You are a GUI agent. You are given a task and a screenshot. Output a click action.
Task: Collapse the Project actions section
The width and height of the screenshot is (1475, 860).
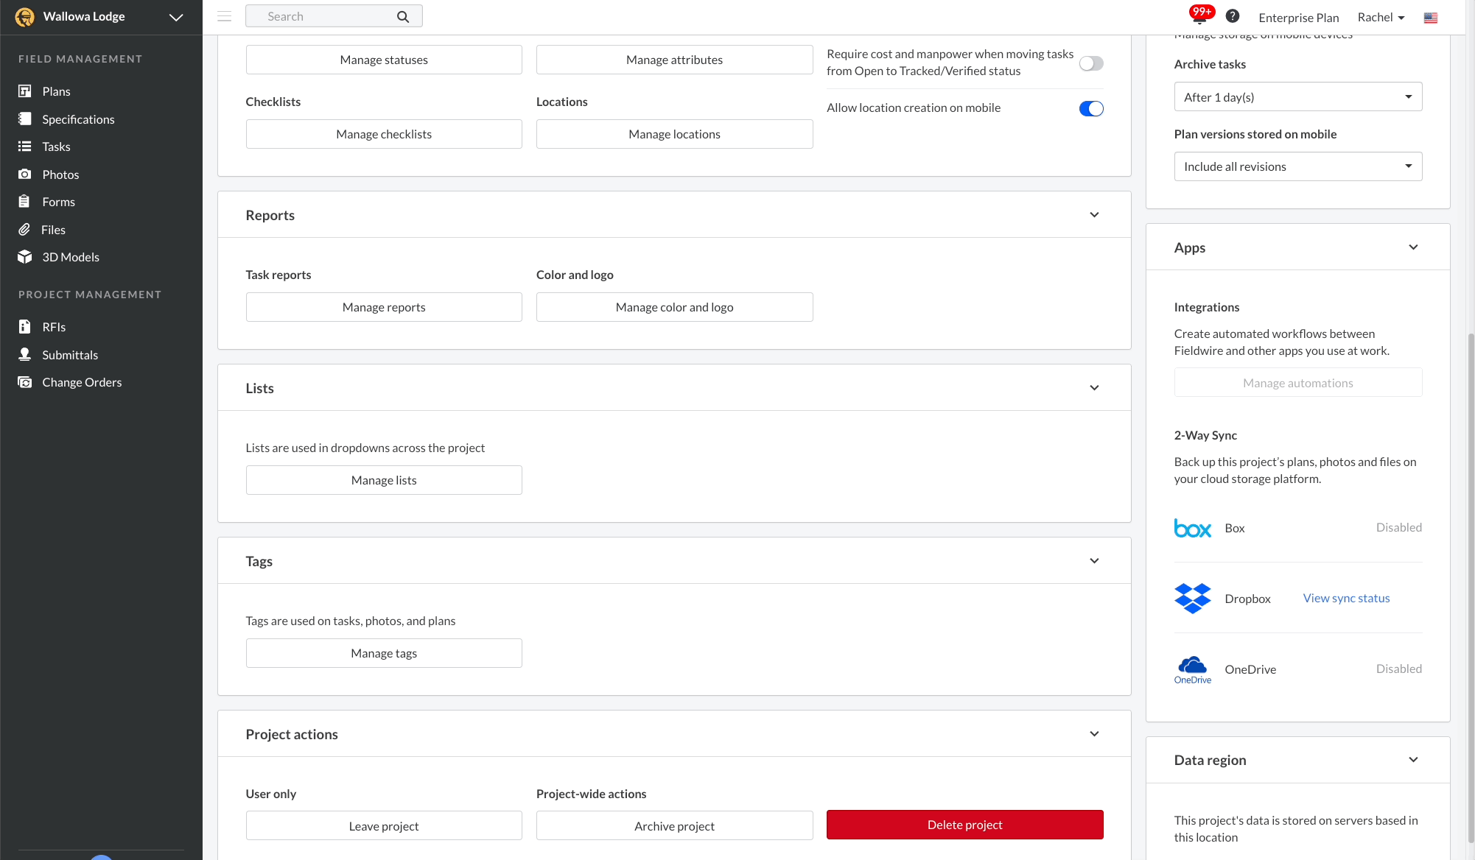tap(1095, 733)
